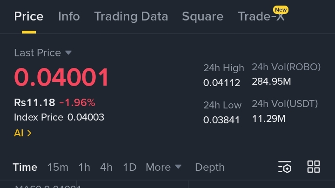This screenshot has height=188, width=335.
Task: Select the Time chart interval
Action: [x=25, y=167]
